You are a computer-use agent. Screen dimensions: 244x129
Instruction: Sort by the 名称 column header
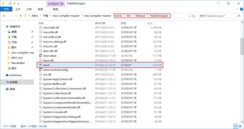[x=41, y=23]
